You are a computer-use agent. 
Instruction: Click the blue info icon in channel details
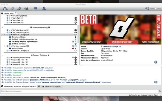tap(156, 62)
